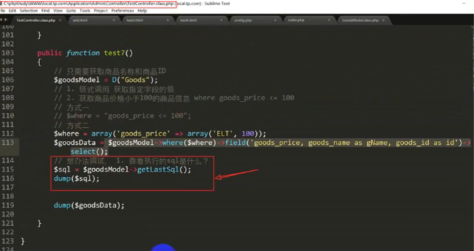Close the test5.html tab

click(168, 20)
